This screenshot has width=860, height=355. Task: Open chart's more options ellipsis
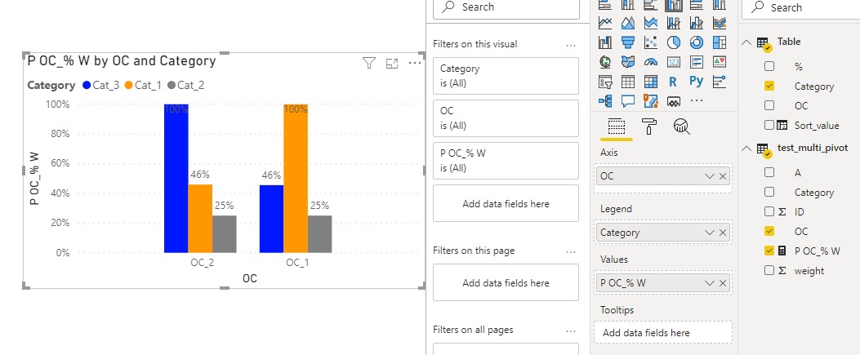tap(415, 64)
